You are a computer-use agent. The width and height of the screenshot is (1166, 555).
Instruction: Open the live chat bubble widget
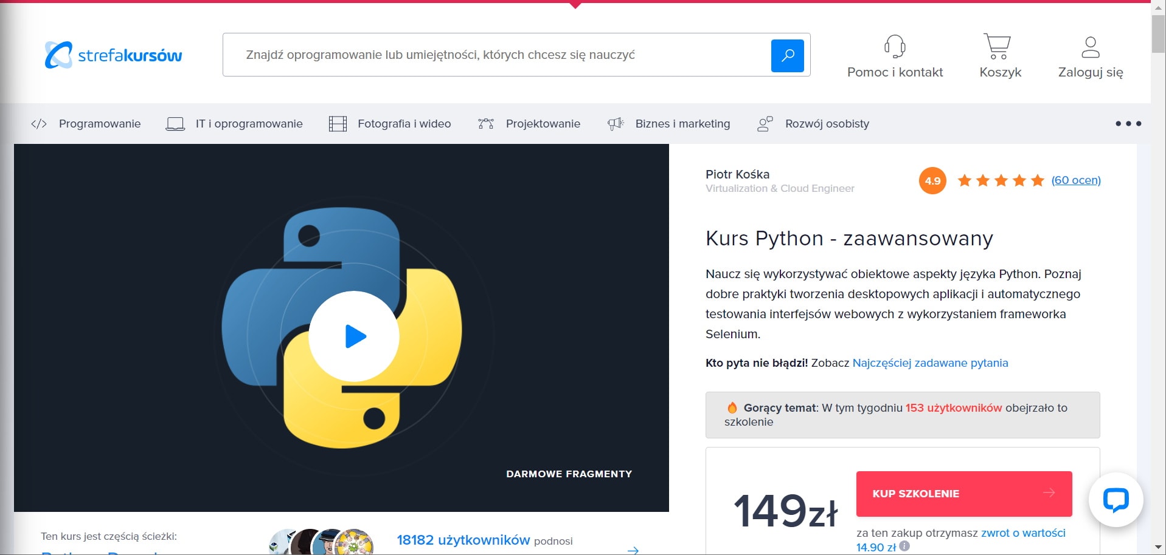point(1116,500)
